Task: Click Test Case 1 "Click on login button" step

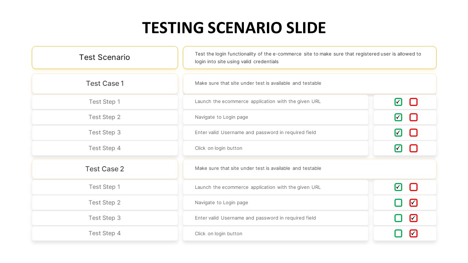Action: pos(275,148)
